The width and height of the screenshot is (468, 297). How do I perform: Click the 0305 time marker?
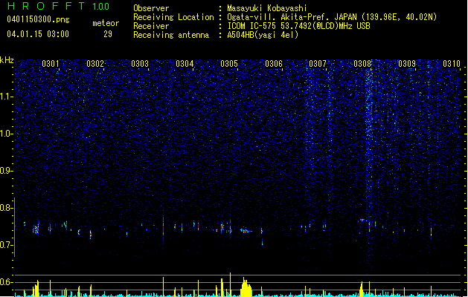229,64
